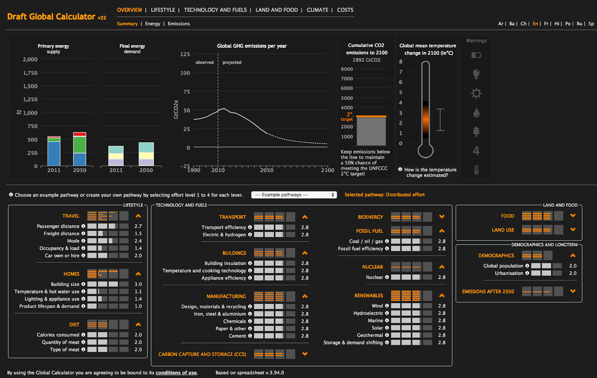Expand the BIOENERGY lever group
The height and width of the screenshot is (378, 597).
[442, 217]
